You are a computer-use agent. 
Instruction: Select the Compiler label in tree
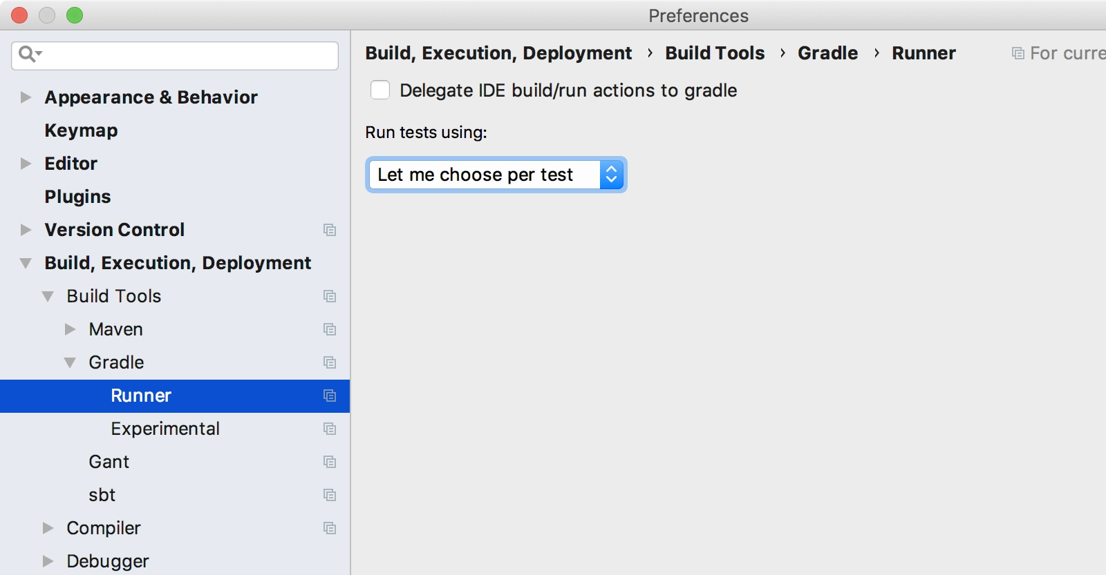coord(103,528)
